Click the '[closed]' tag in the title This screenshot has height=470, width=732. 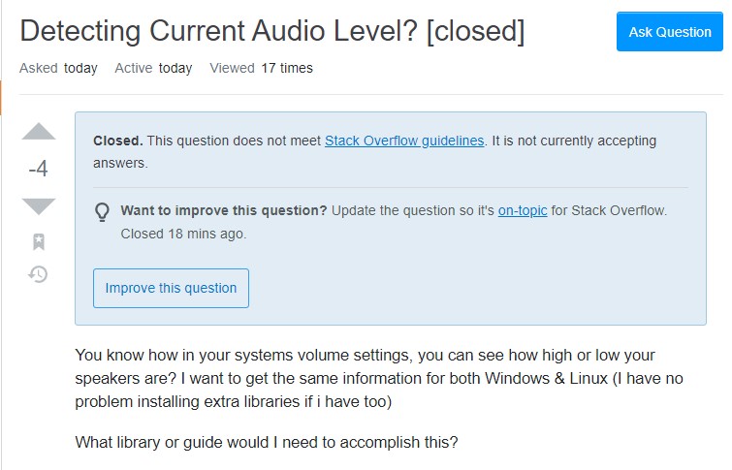[476, 31]
